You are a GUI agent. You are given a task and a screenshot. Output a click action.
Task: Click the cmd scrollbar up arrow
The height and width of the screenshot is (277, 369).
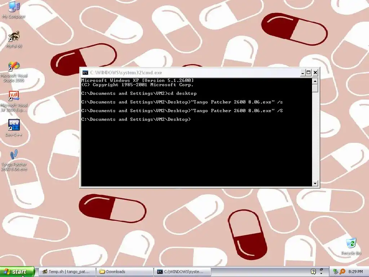(x=315, y=81)
